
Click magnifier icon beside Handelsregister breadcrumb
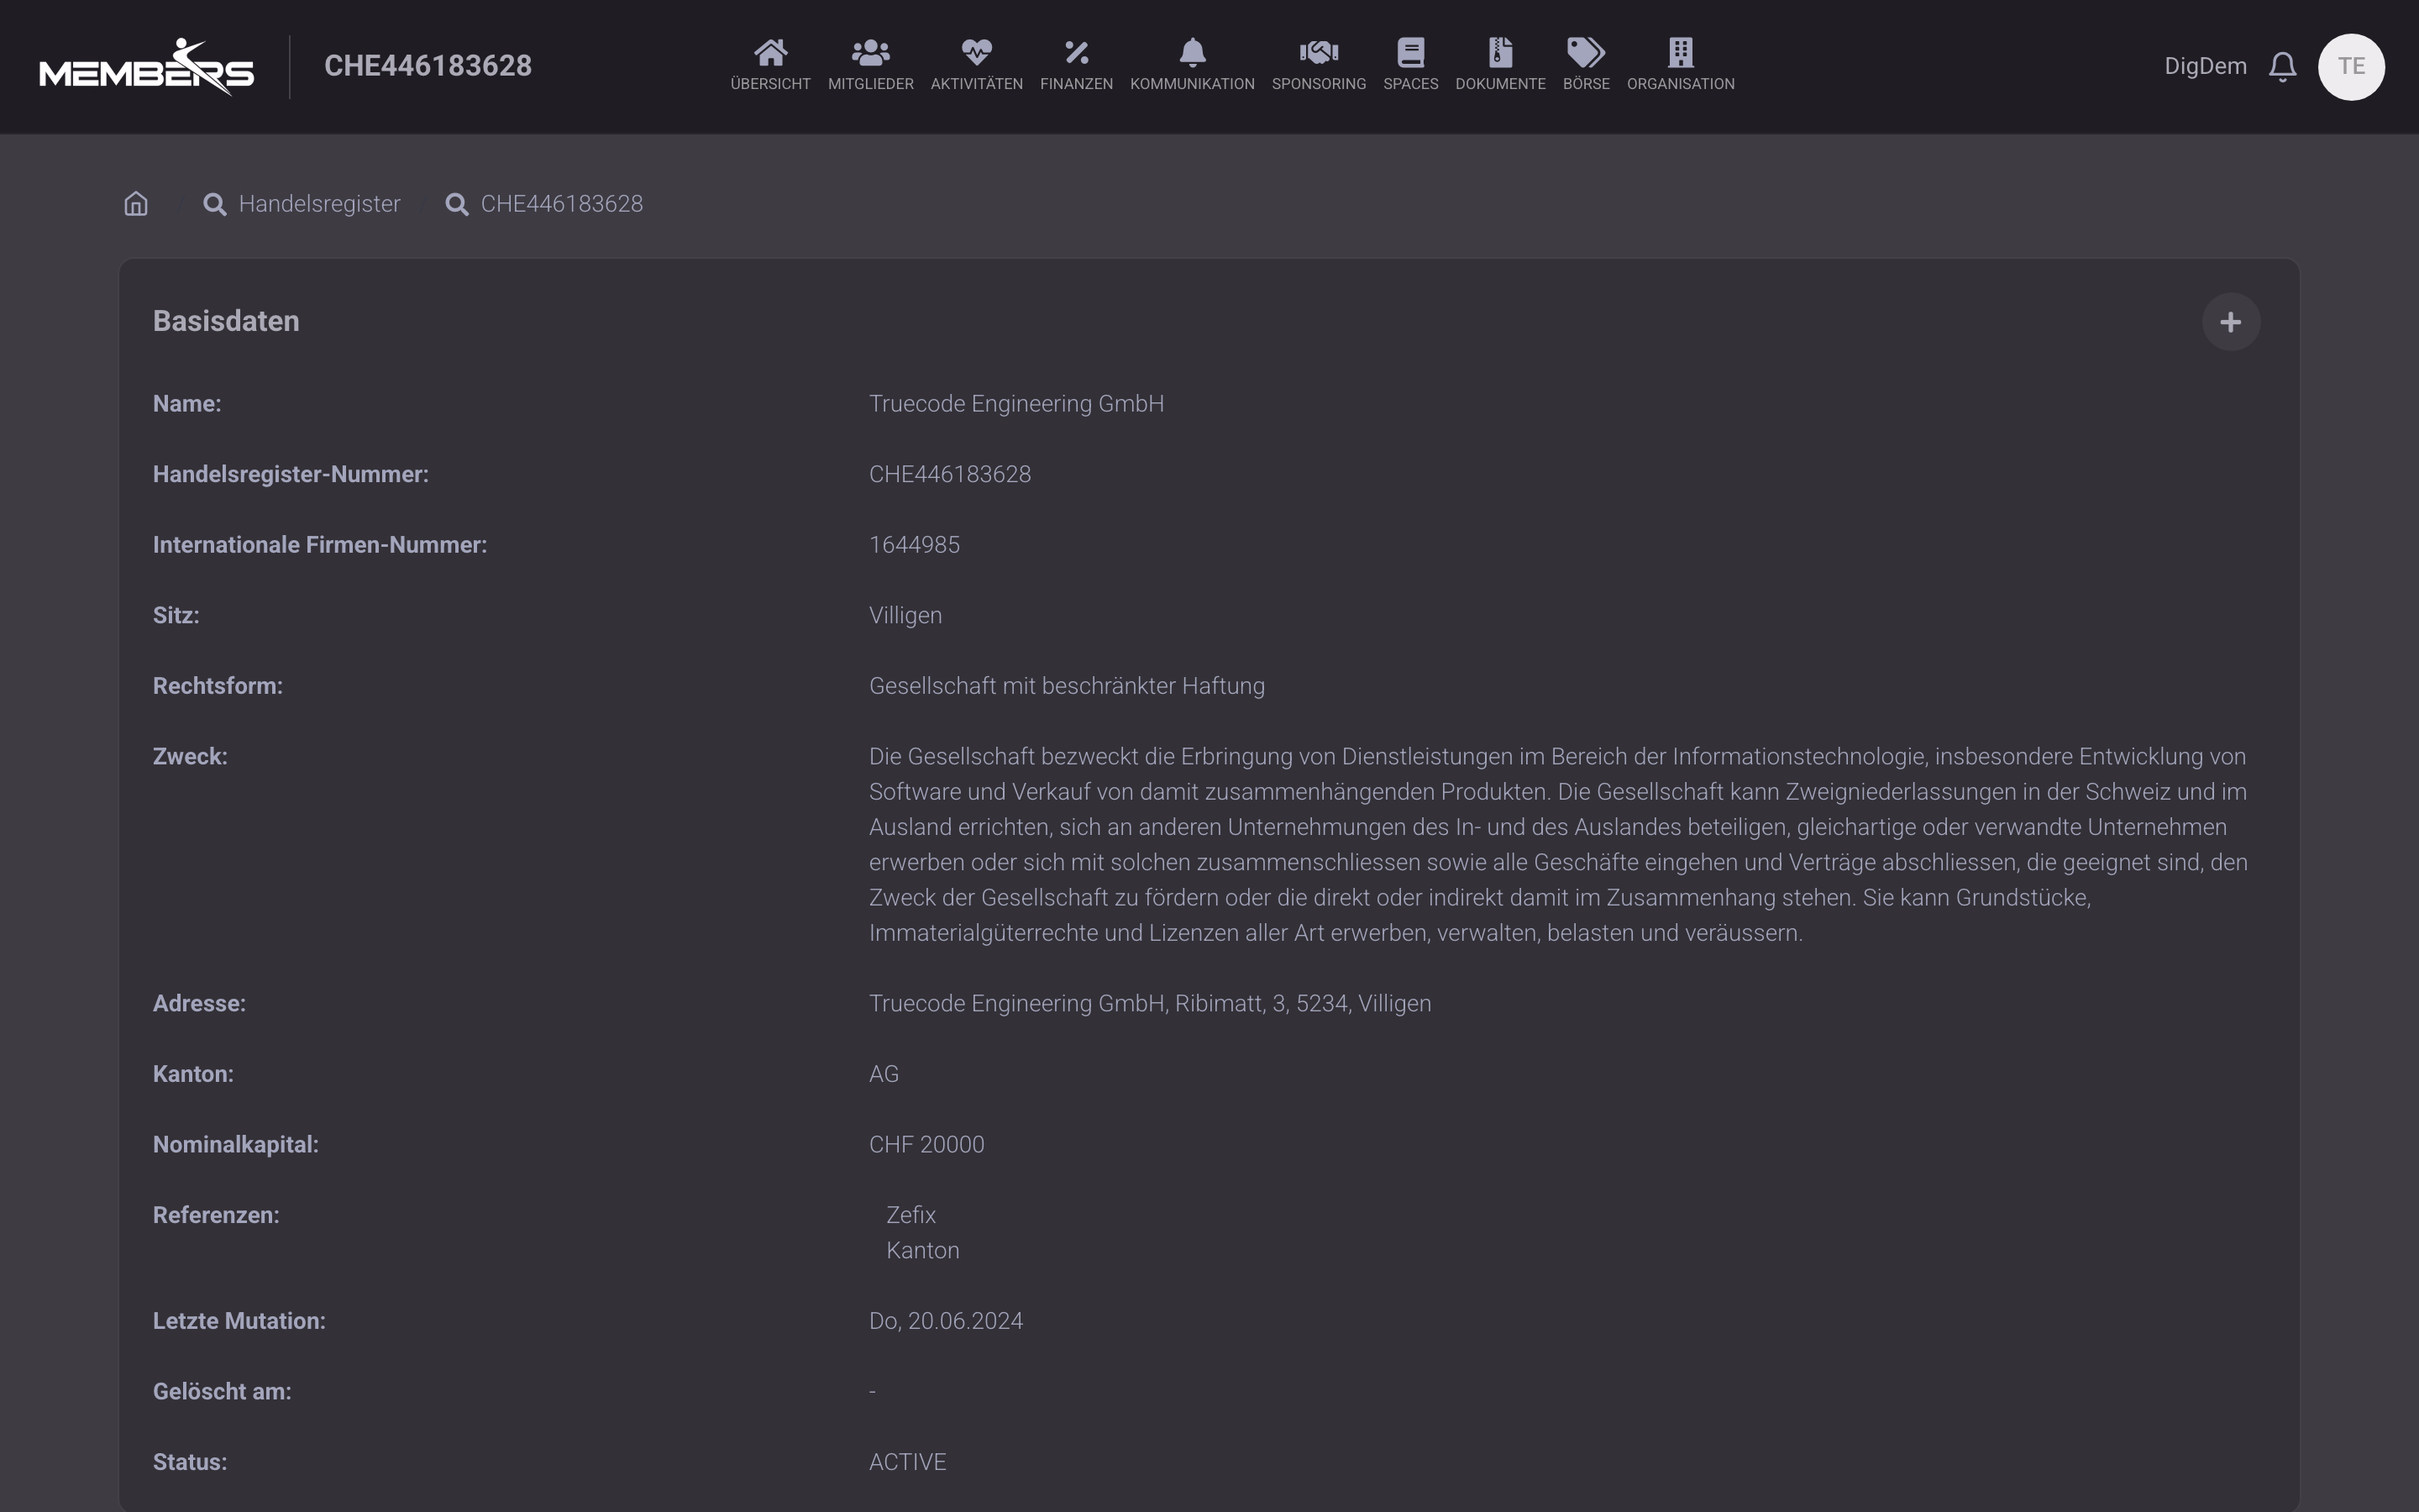(214, 204)
